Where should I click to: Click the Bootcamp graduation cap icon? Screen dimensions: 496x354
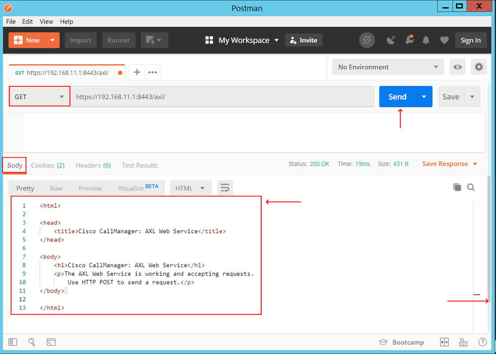click(383, 342)
